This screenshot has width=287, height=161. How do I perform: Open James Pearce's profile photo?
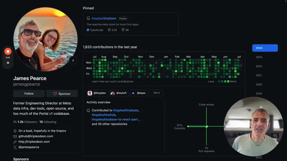coord(45,39)
